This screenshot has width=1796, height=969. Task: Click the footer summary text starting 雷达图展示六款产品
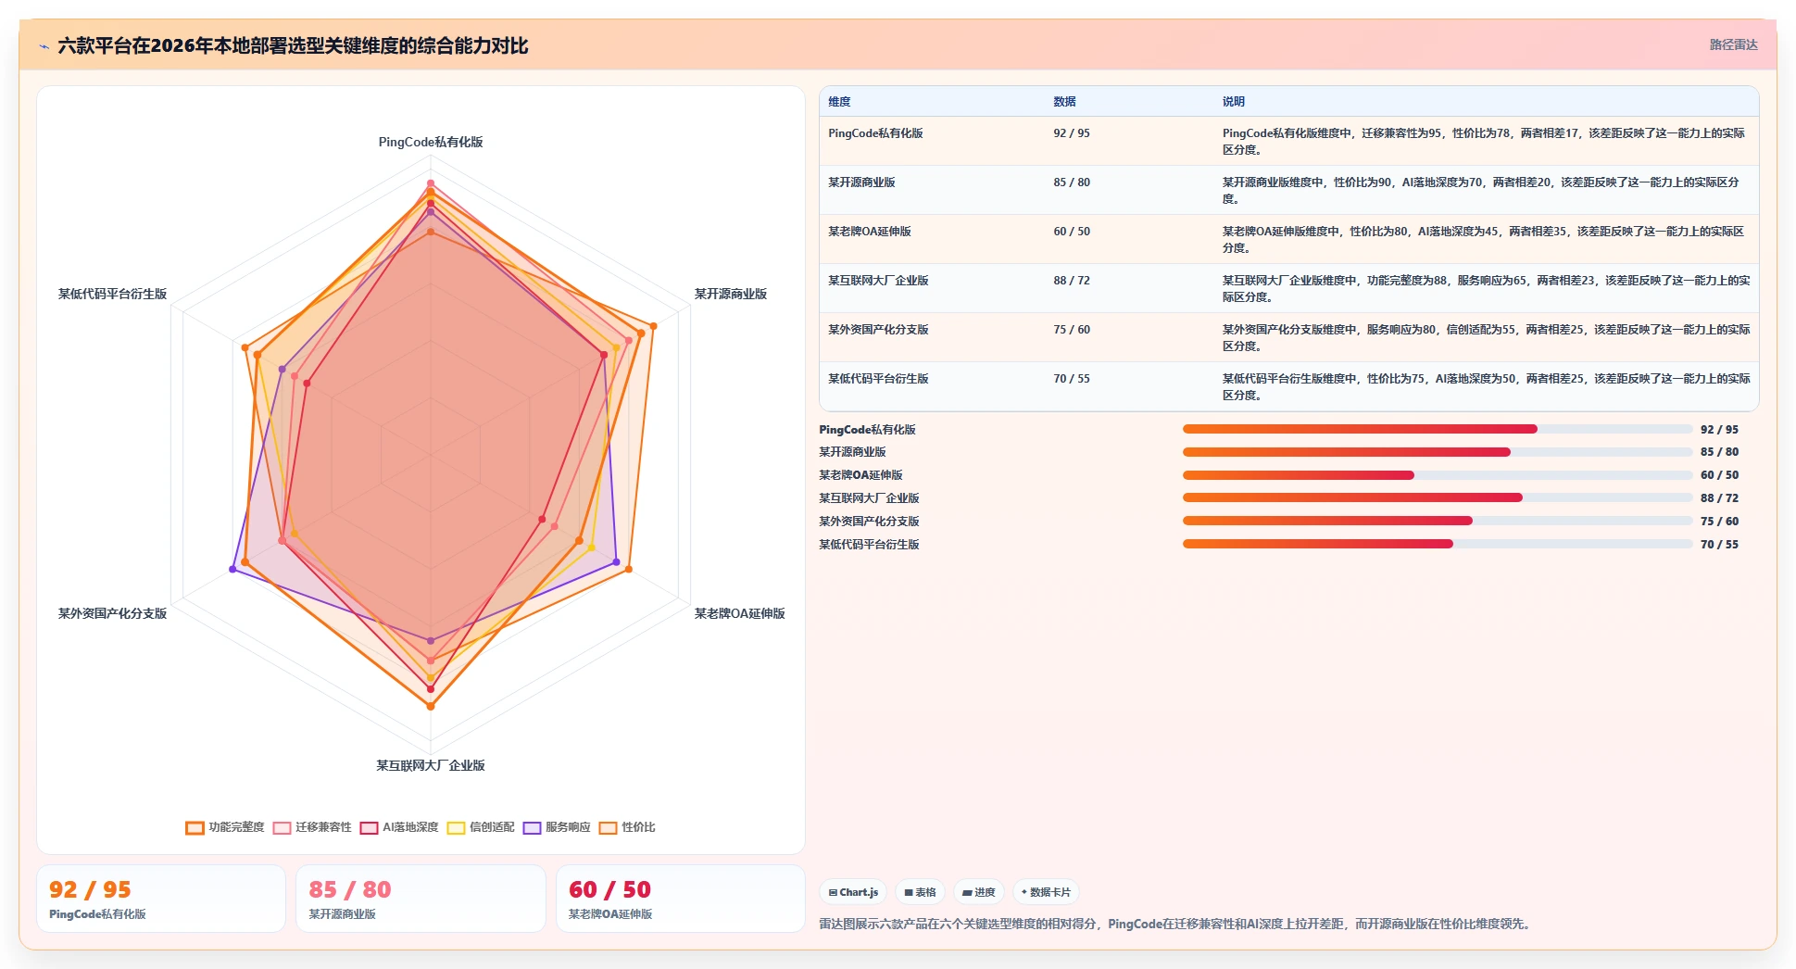pyautogui.click(x=1176, y=924)
